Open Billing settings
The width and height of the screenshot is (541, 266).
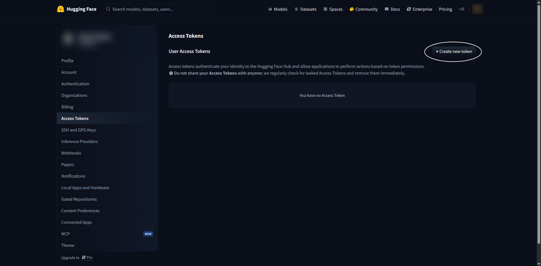[107, 107]
